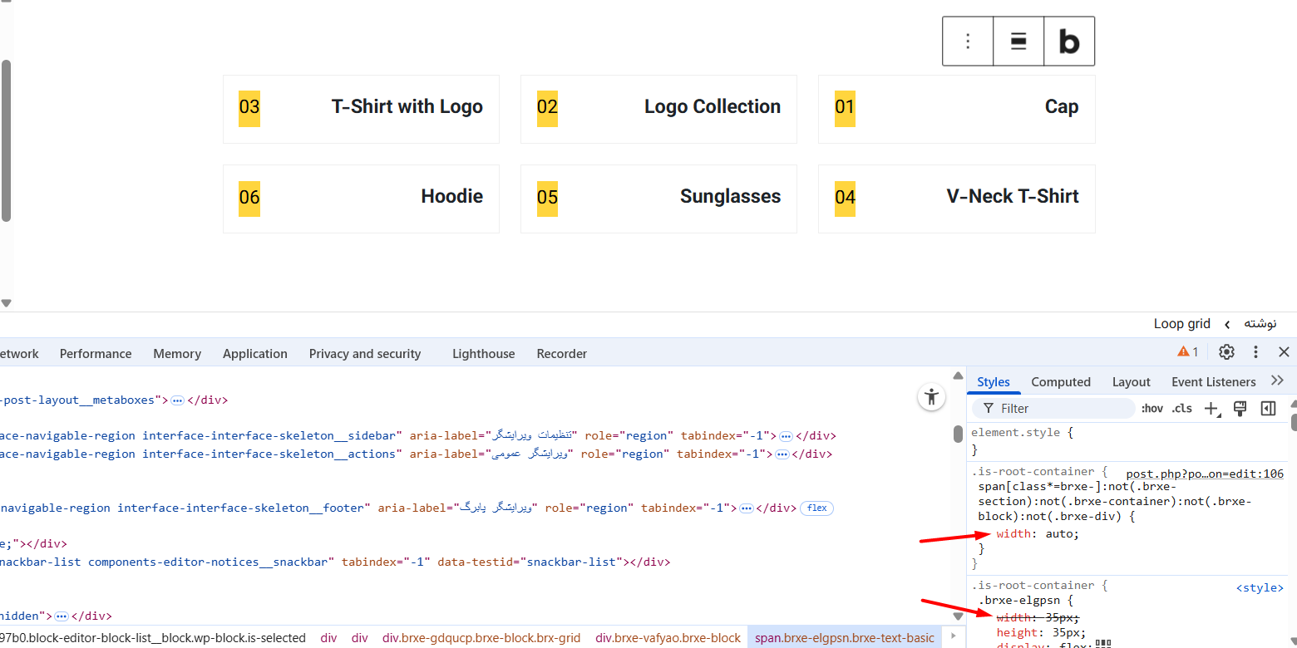
Task: Add new style rule plus icon
Action: point(1211,409)
